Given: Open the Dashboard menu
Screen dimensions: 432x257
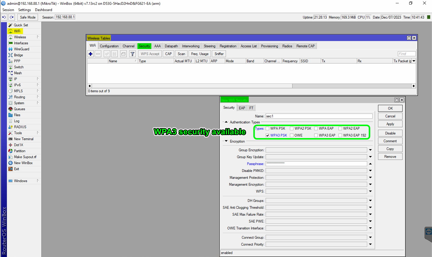Looking at the screenshot, I should tap(43, 10).
